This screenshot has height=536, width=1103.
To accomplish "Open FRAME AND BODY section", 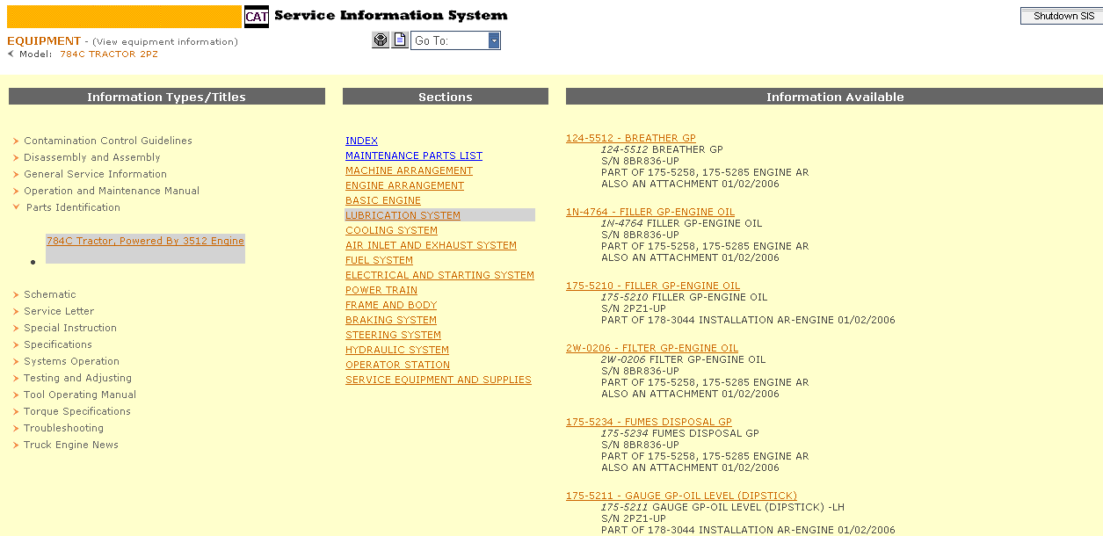I will pos(391,305).
